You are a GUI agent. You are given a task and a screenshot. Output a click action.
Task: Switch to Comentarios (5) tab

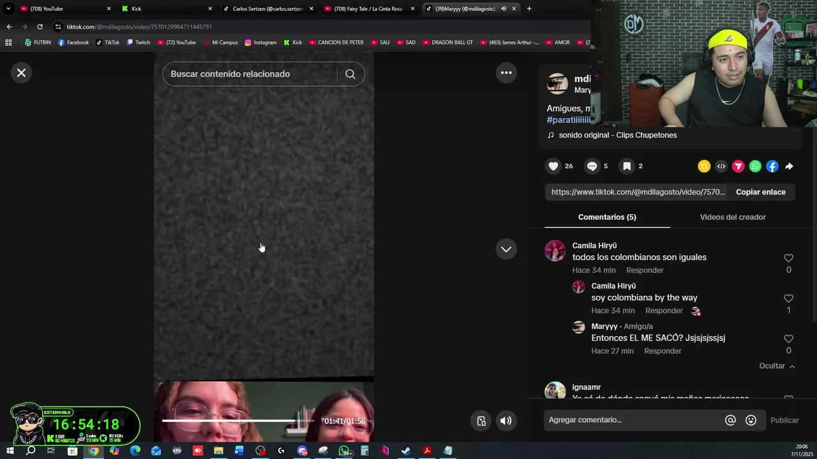607,217
